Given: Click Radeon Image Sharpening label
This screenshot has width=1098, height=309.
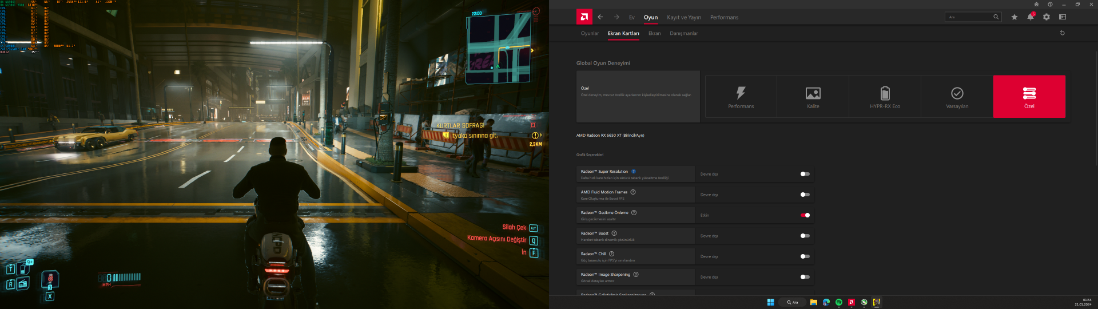Looking at the screenshot, I should click(x=606, y=275).
